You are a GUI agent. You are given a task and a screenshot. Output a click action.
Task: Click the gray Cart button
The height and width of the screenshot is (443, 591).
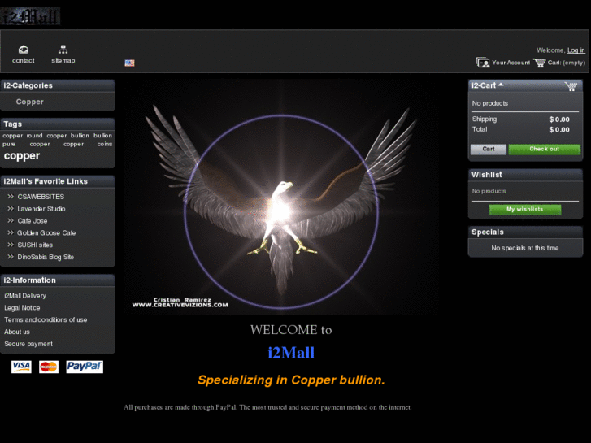pos(489,149)
